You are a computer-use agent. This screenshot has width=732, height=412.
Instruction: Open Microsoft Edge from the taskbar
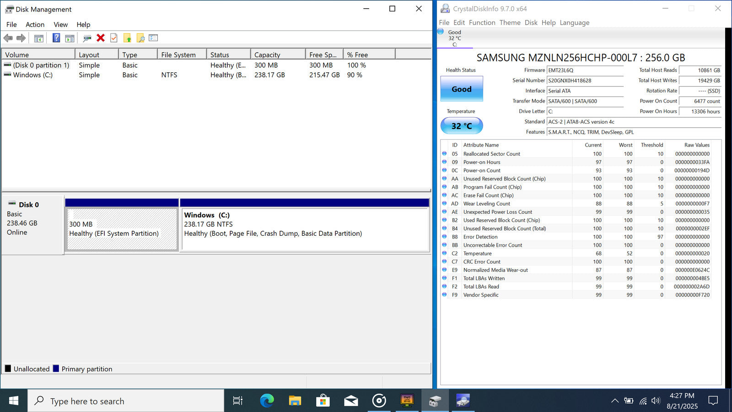click(x=267, y=401)
